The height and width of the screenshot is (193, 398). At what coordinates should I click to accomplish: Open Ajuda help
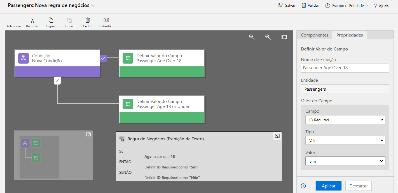coord(381,6)
